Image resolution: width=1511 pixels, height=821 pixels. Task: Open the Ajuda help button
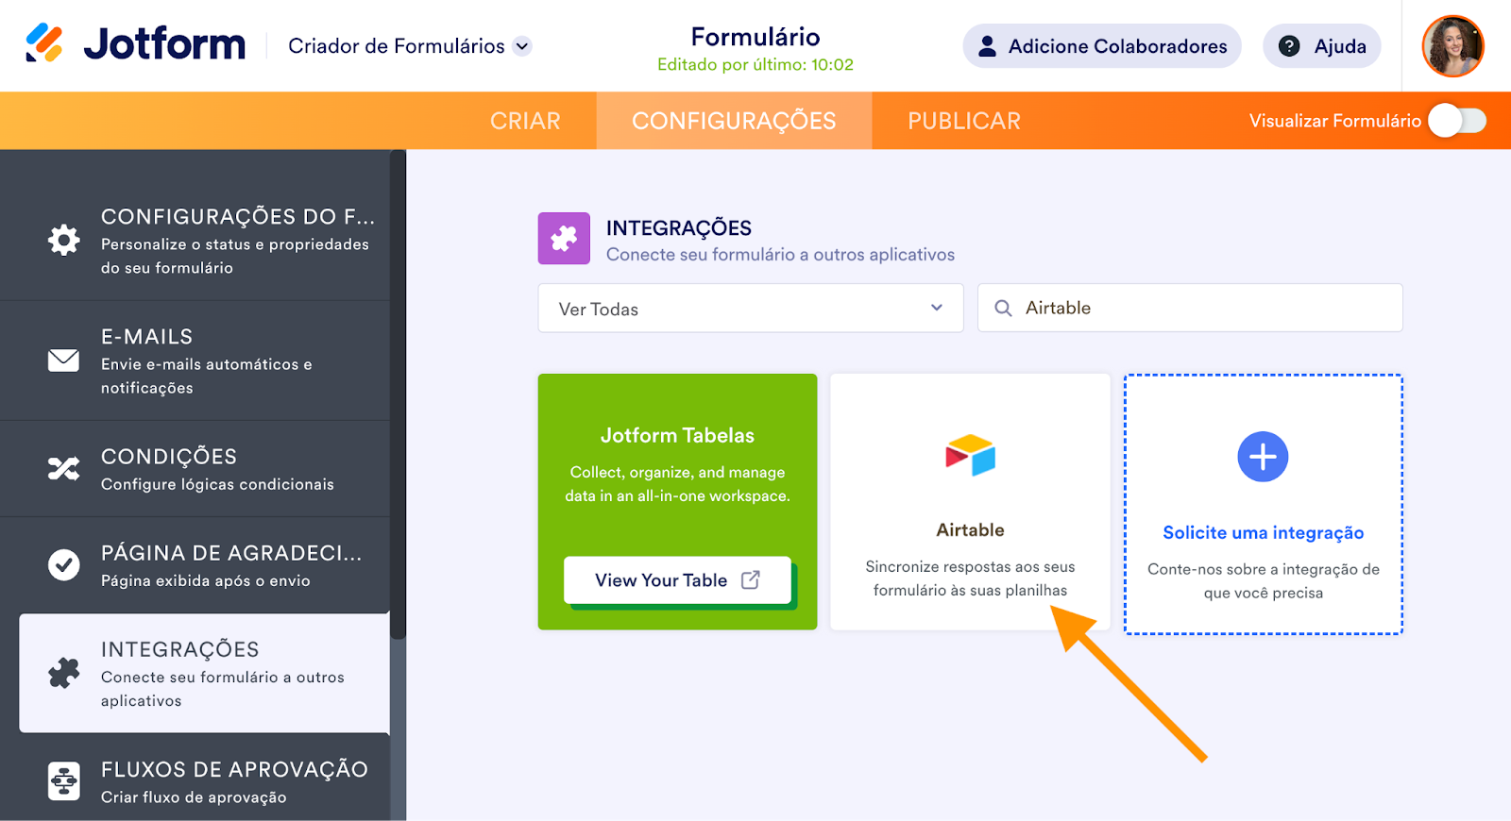(1322, 46)
